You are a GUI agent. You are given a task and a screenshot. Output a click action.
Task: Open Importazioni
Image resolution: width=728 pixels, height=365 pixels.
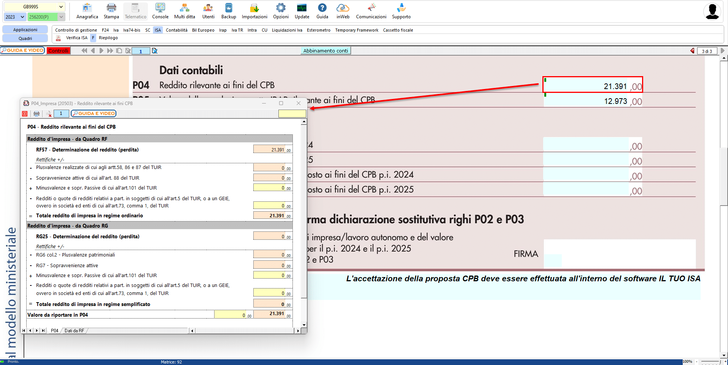(254, 11)
